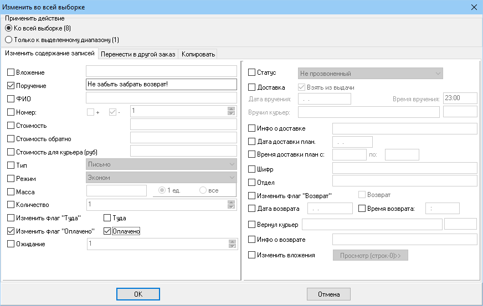Image resolution: width=483 pixels, height=306 pixels.
Task: Select the 'все' mass radio
Action: tap(203, 190)
